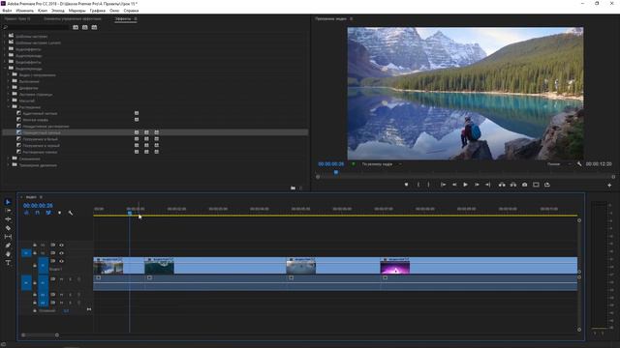
Task: Click the Lift button in Program monitor
Action: click(502, 185)
